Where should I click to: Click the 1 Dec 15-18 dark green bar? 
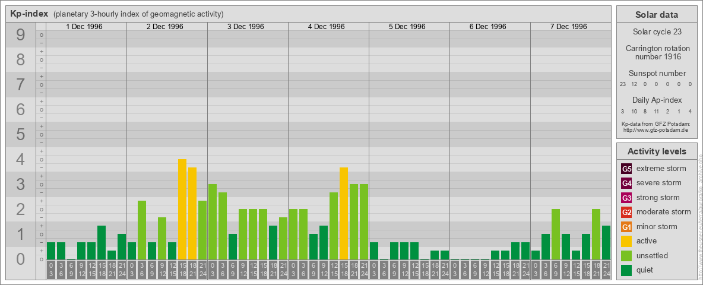102,242
